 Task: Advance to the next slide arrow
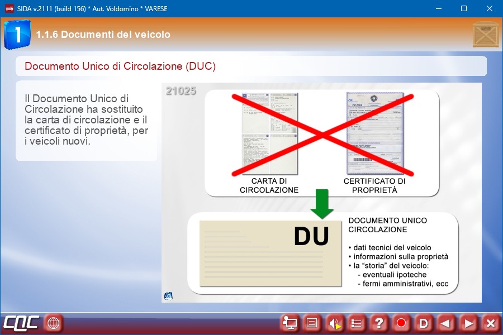point(468,323)
